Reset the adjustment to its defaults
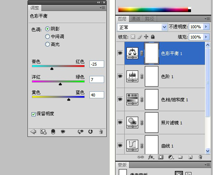The width and height of the screenshot is (213, 175). [90, 132]
